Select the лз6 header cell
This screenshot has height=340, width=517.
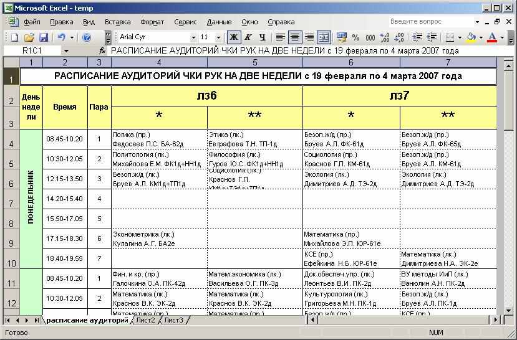(x=207, y=96)
